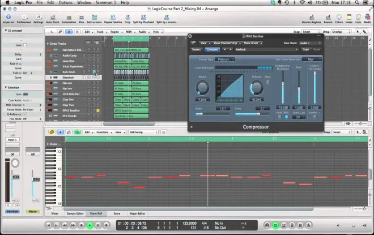This screenshot has width=374, height=235.
Task: Toggle the Catch button in Piano Roll
Action: (60, 132)
